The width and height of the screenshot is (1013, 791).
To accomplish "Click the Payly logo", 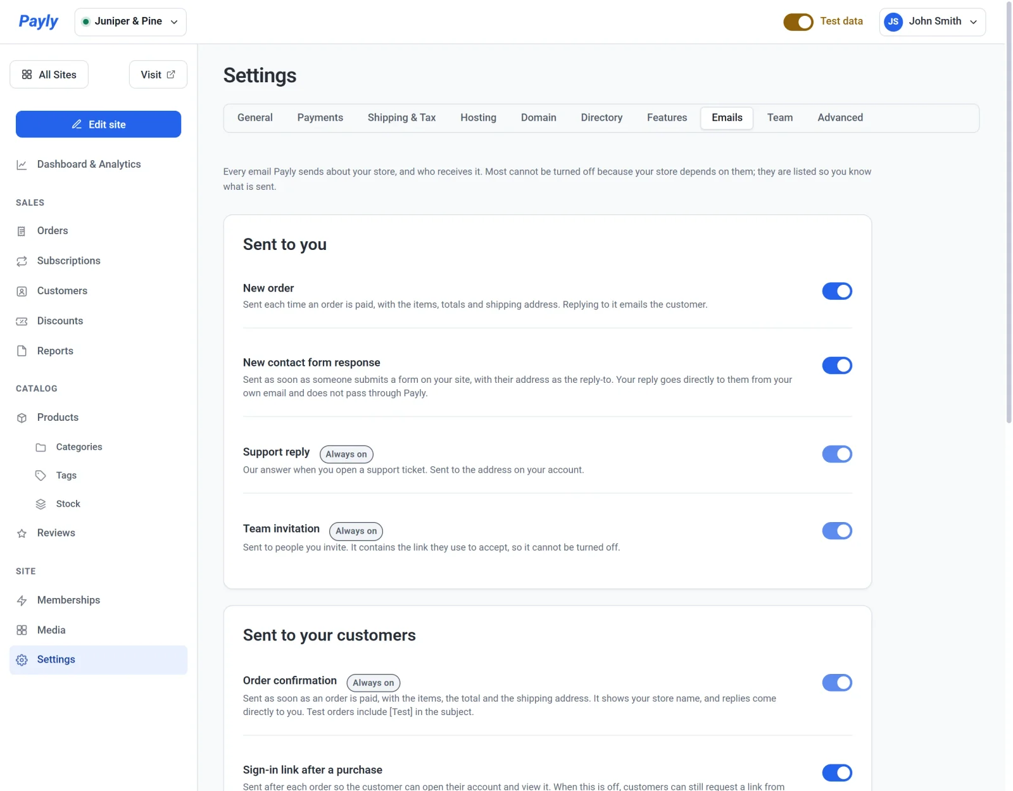I will click(x=38, y=22).
